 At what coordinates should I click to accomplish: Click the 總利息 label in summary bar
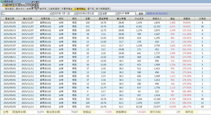pos(189,112)
